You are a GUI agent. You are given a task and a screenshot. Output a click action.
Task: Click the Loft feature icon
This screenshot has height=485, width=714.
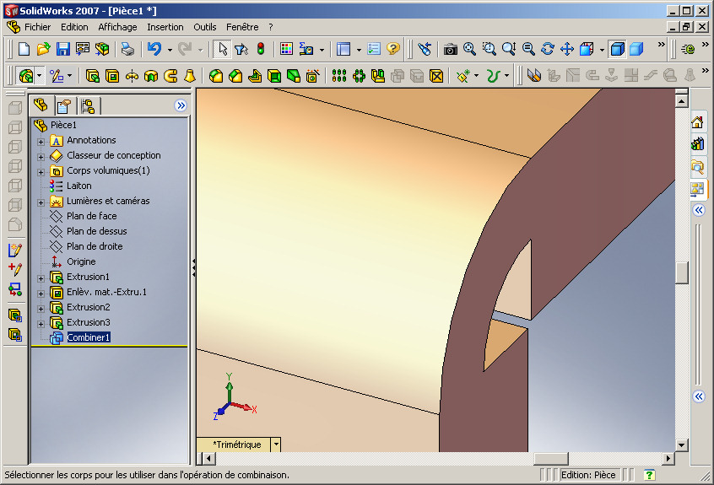[x=190, y=76]
